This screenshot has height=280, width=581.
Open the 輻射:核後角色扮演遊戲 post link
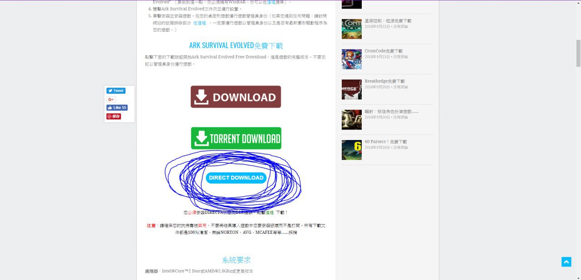(392, 111)
